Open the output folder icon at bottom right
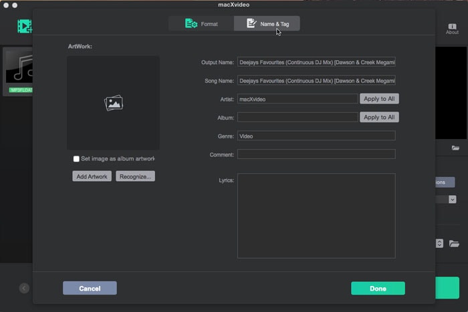The height and width of the screenshot is (312, 468). [454, 244]
